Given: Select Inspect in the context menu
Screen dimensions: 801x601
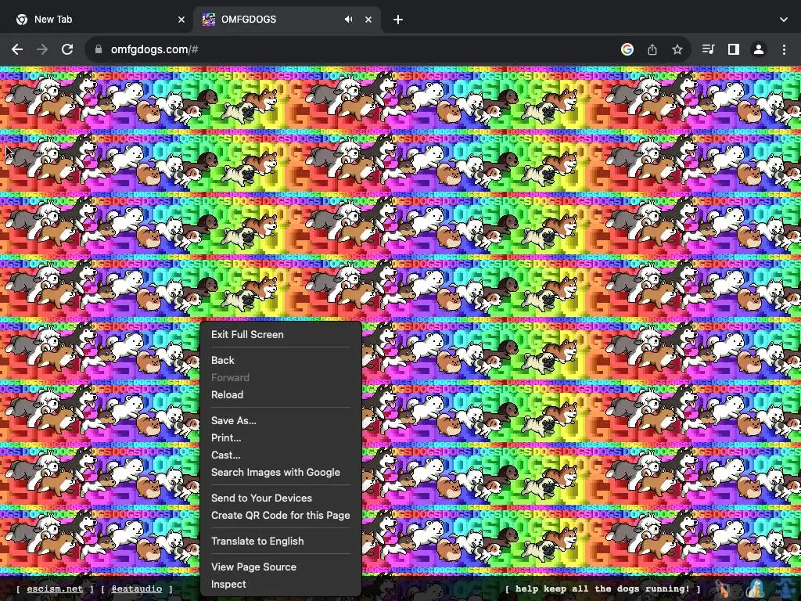Looking at the screenshot, I should pyautogui.click(x=281, y=584).
